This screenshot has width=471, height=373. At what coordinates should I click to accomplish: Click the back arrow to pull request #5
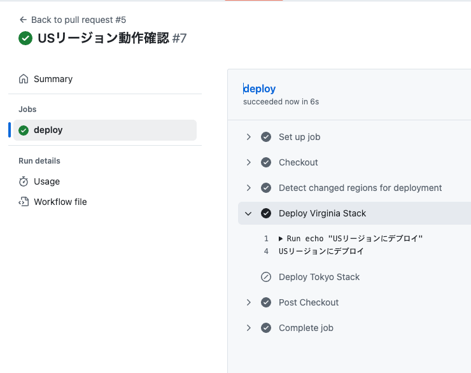pyautogui.click(x=24, y=20)
